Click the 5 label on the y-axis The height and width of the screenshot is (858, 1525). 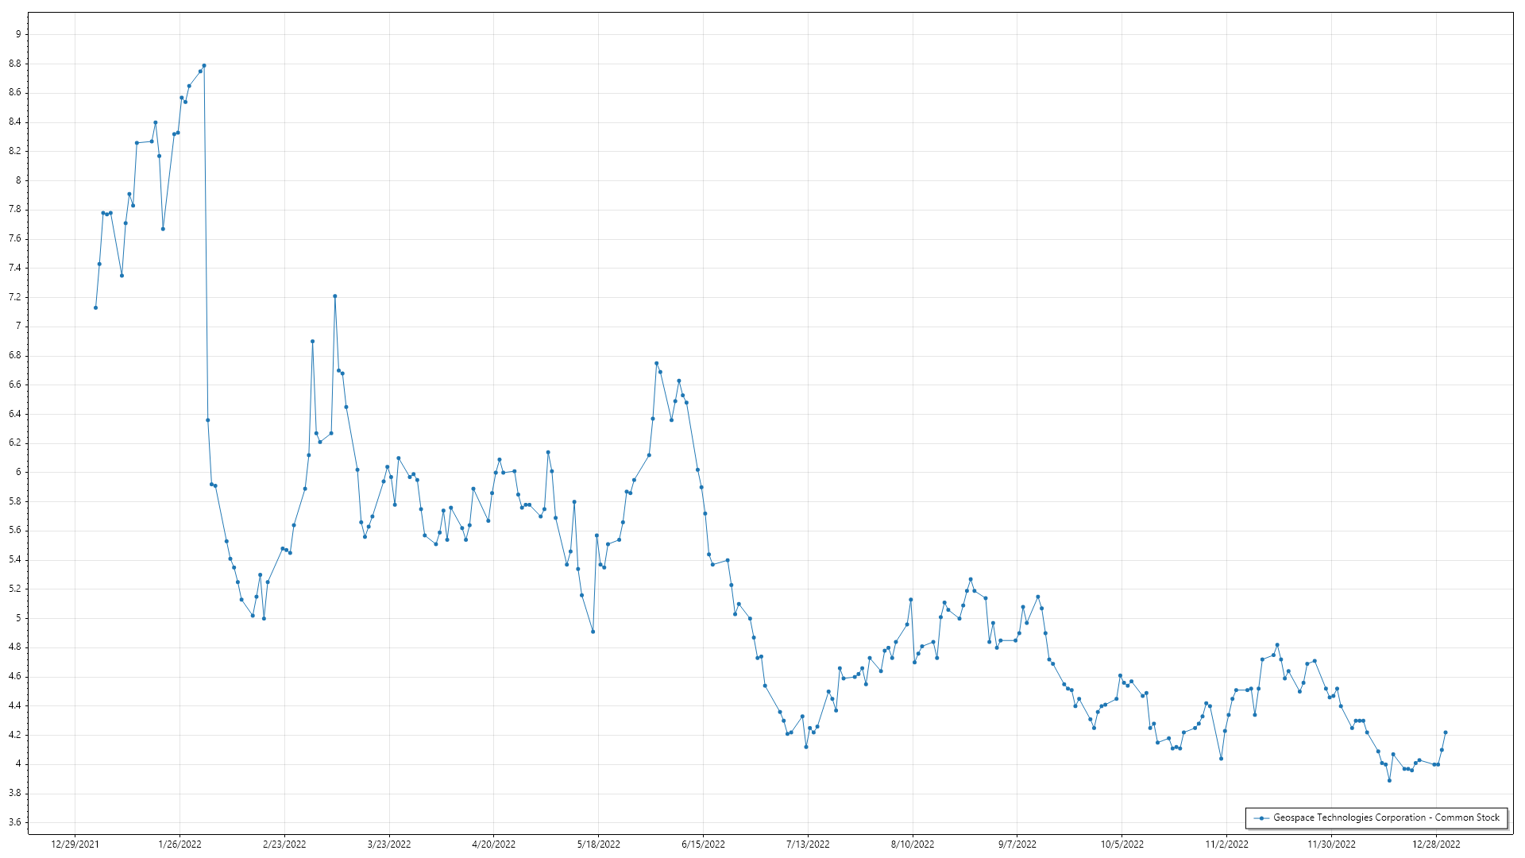pos(18,618)
